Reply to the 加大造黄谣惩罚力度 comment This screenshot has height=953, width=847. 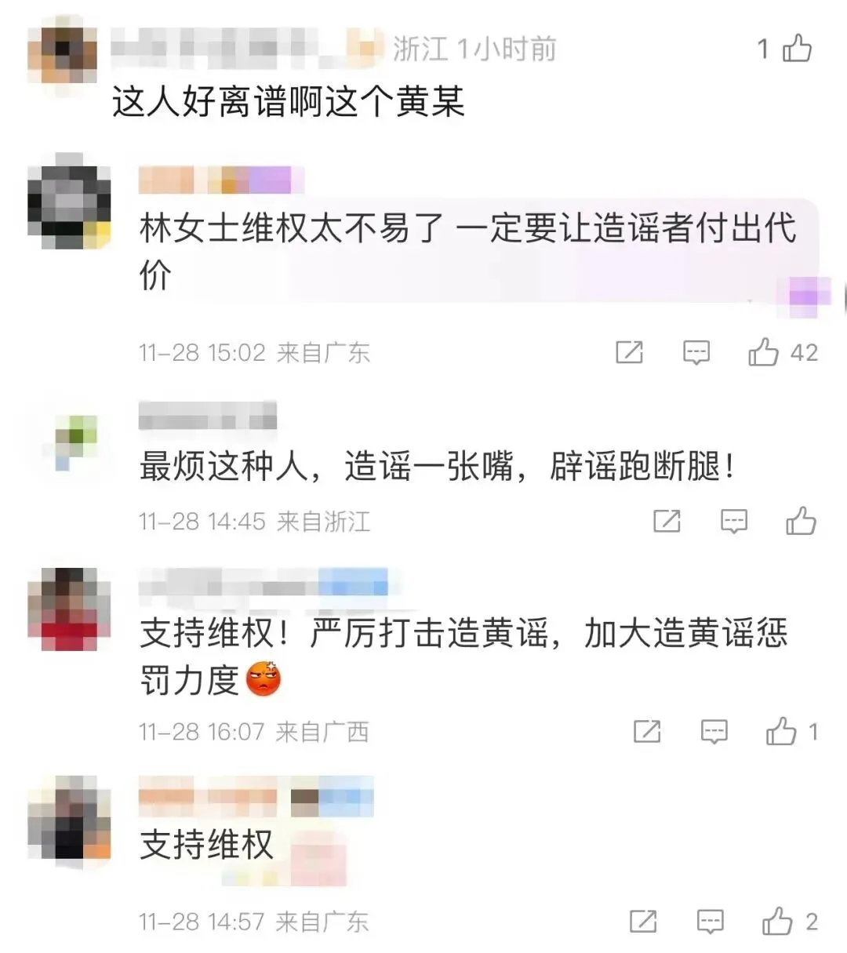pos(714,733)
